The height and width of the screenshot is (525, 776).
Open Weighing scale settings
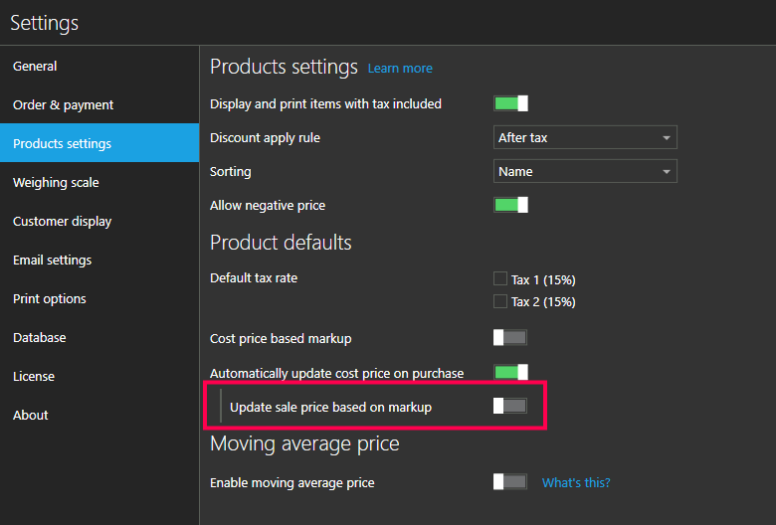tap(56, 183)
